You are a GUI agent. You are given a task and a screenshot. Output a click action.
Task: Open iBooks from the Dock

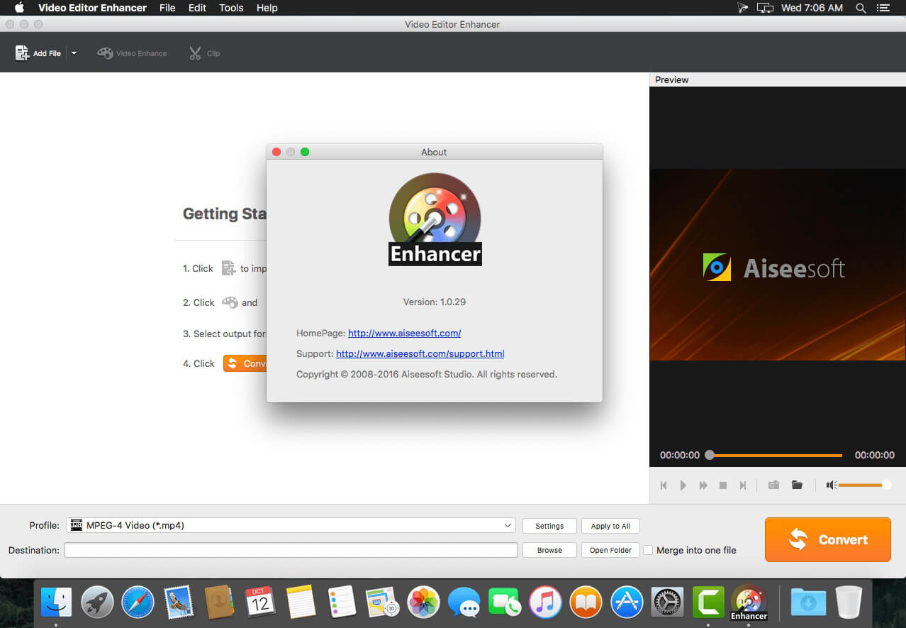click(586, 602)
